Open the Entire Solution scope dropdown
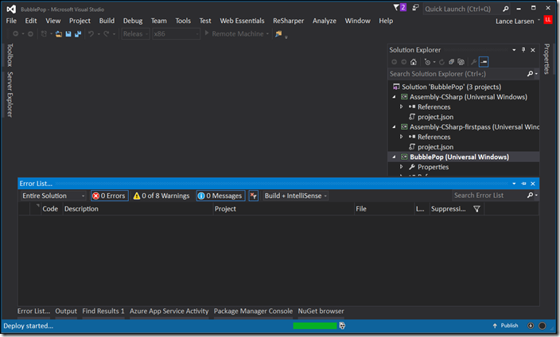 tap(53, 196)
